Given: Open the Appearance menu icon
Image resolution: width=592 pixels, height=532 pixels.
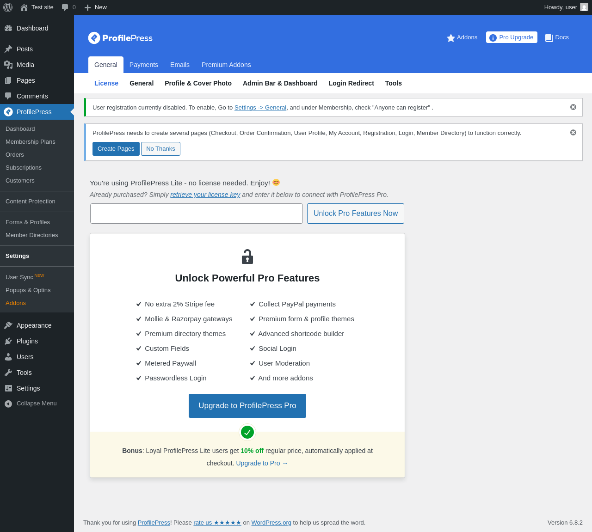Looking at the screenshot, I should (8, 325).
